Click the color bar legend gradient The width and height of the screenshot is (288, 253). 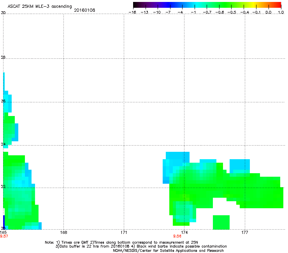pos(207,5)
